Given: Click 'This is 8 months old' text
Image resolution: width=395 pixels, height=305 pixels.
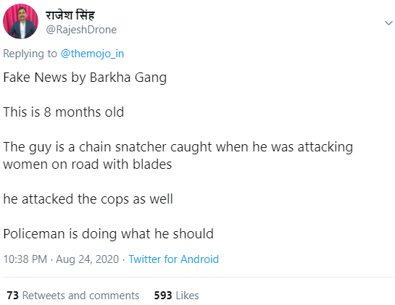Looking at the screenshot, I should click(64, 112).
